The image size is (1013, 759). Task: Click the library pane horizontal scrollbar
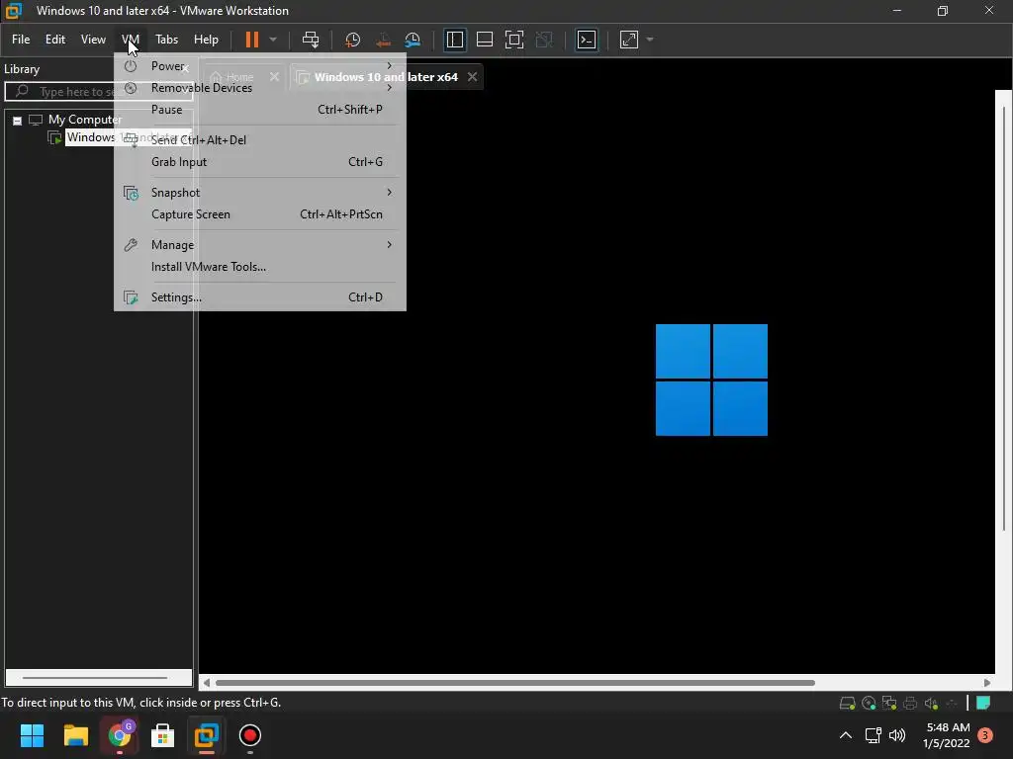95,678
